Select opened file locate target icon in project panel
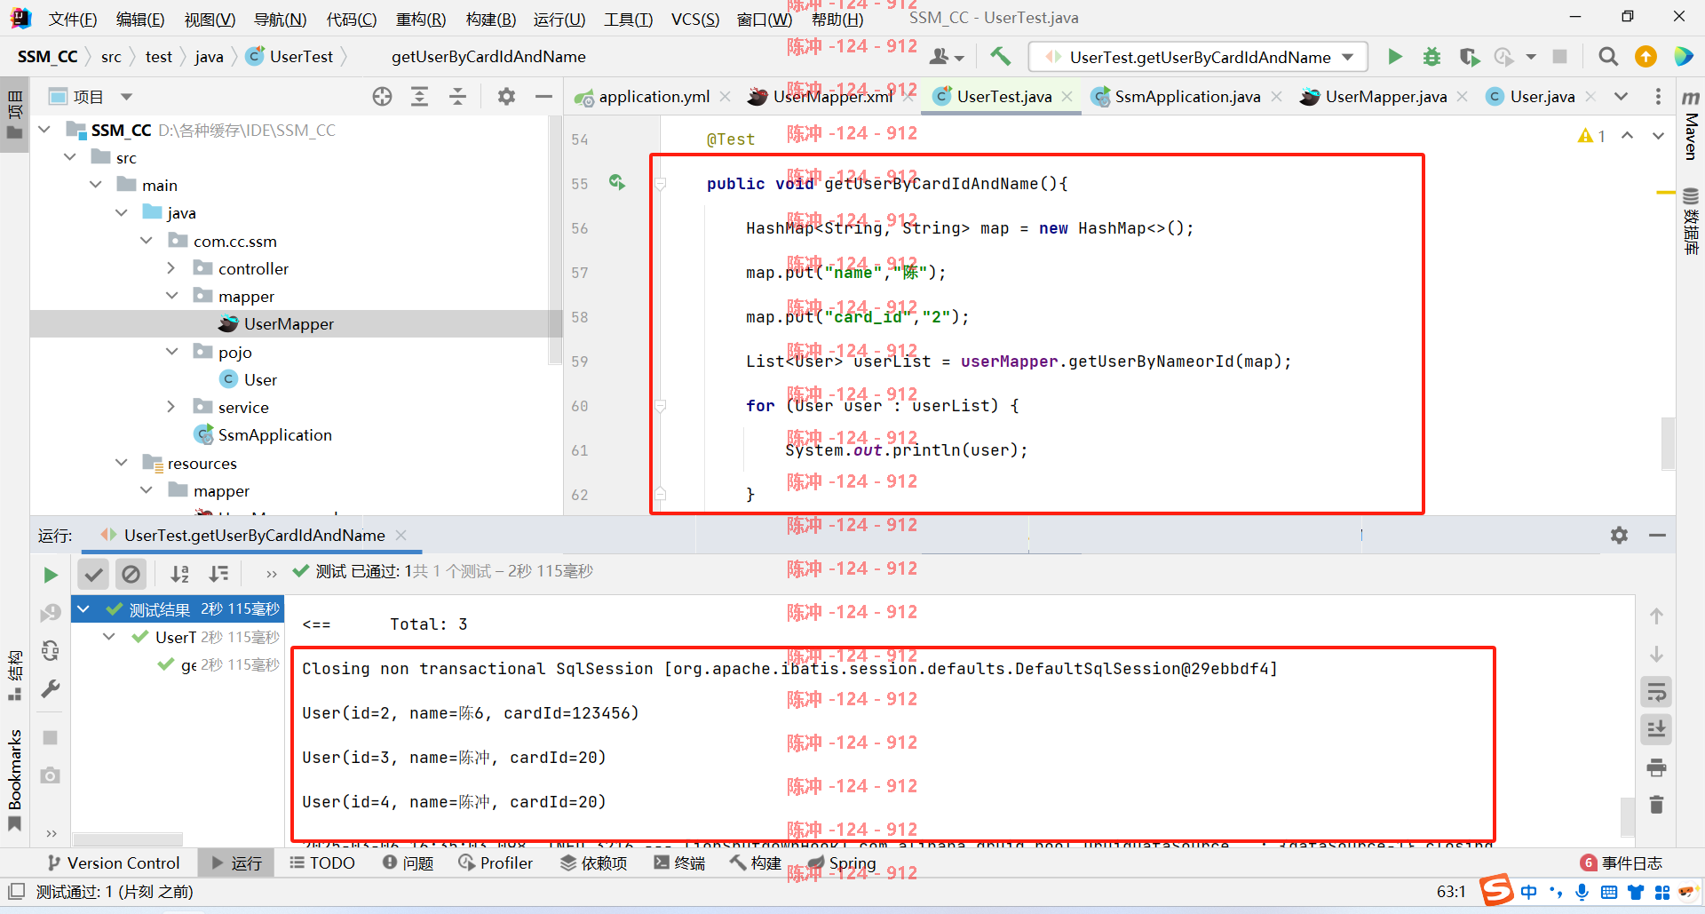Screen dimensions: 1705x914 coord(382,97)
